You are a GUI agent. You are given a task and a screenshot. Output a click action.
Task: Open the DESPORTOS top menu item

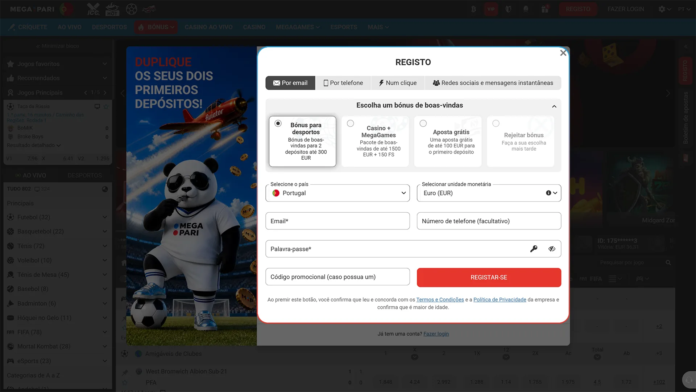[109, 27]
